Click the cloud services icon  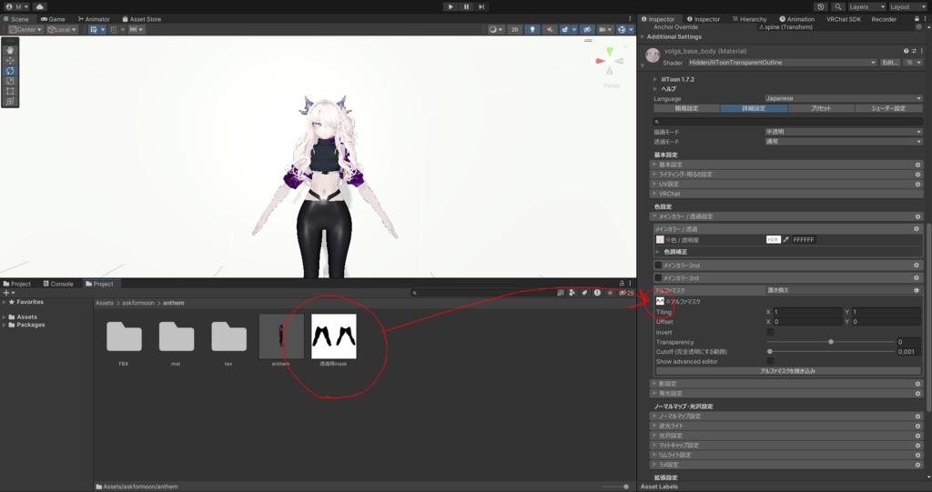pos(40,6)
